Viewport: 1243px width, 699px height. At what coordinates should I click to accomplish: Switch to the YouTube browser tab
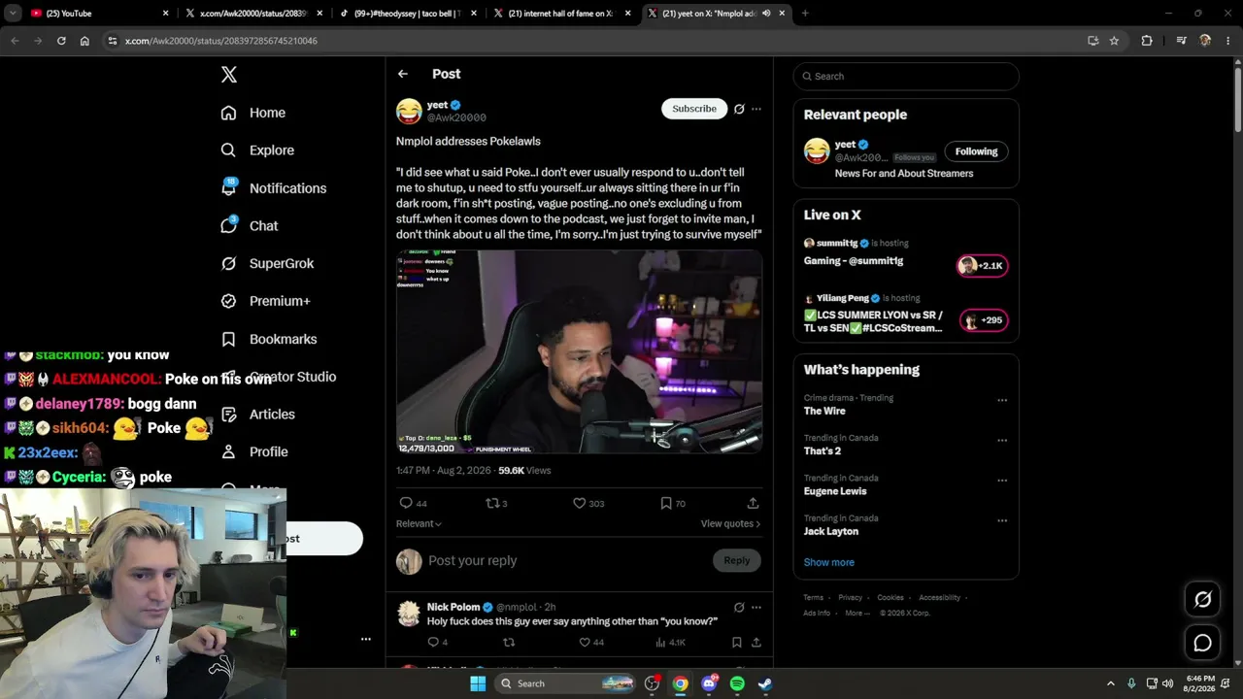99,14
